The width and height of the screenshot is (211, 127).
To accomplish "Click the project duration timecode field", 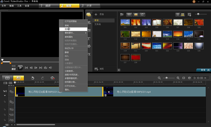I will click(x=200, y=78).
